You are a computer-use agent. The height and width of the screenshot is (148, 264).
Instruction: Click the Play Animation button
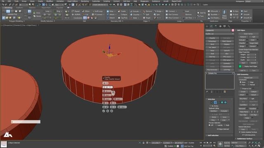(x=207, y=143)
